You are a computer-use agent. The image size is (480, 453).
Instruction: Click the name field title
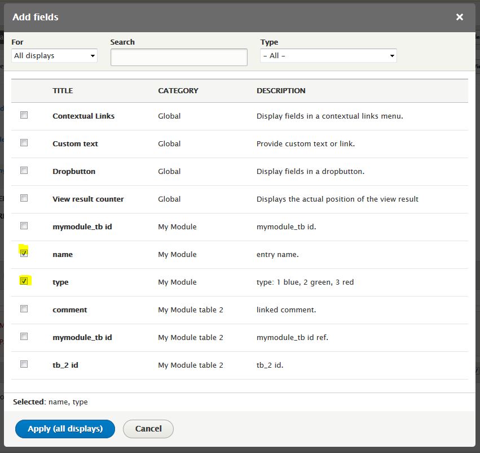[x=63, y=254]
